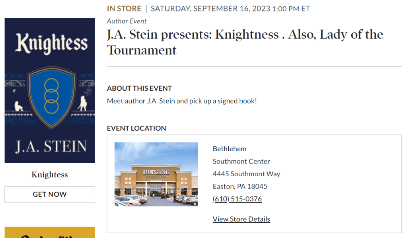Click the 4445 Southmont Way address line
407x238 pixels.
(x=246, y=174)
